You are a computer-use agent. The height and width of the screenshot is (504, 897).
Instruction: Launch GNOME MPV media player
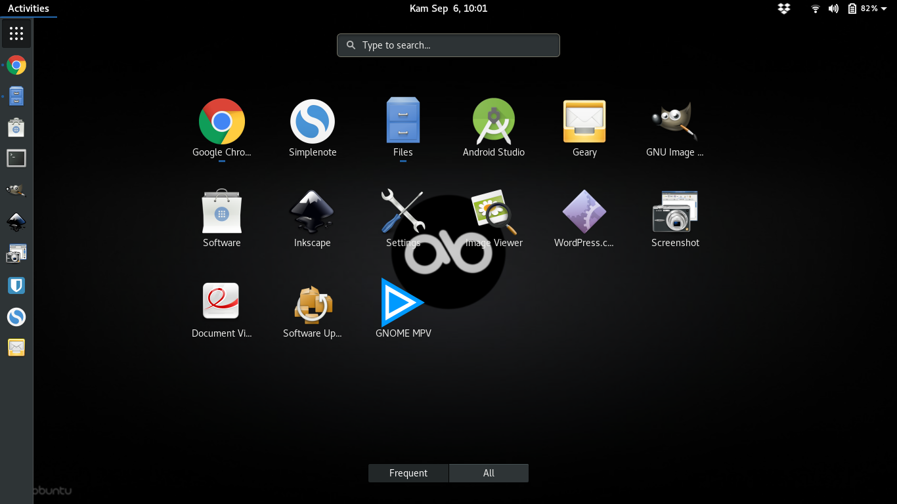click(403, 303)
